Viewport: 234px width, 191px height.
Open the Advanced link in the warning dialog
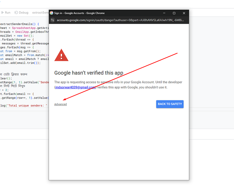tap(60, 104)
